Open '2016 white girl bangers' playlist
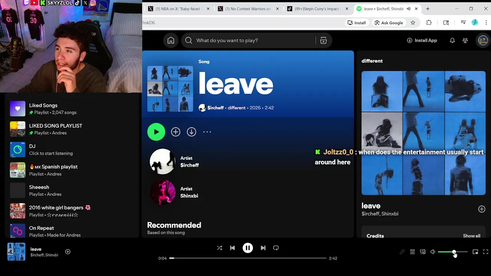 click(71, 211)
